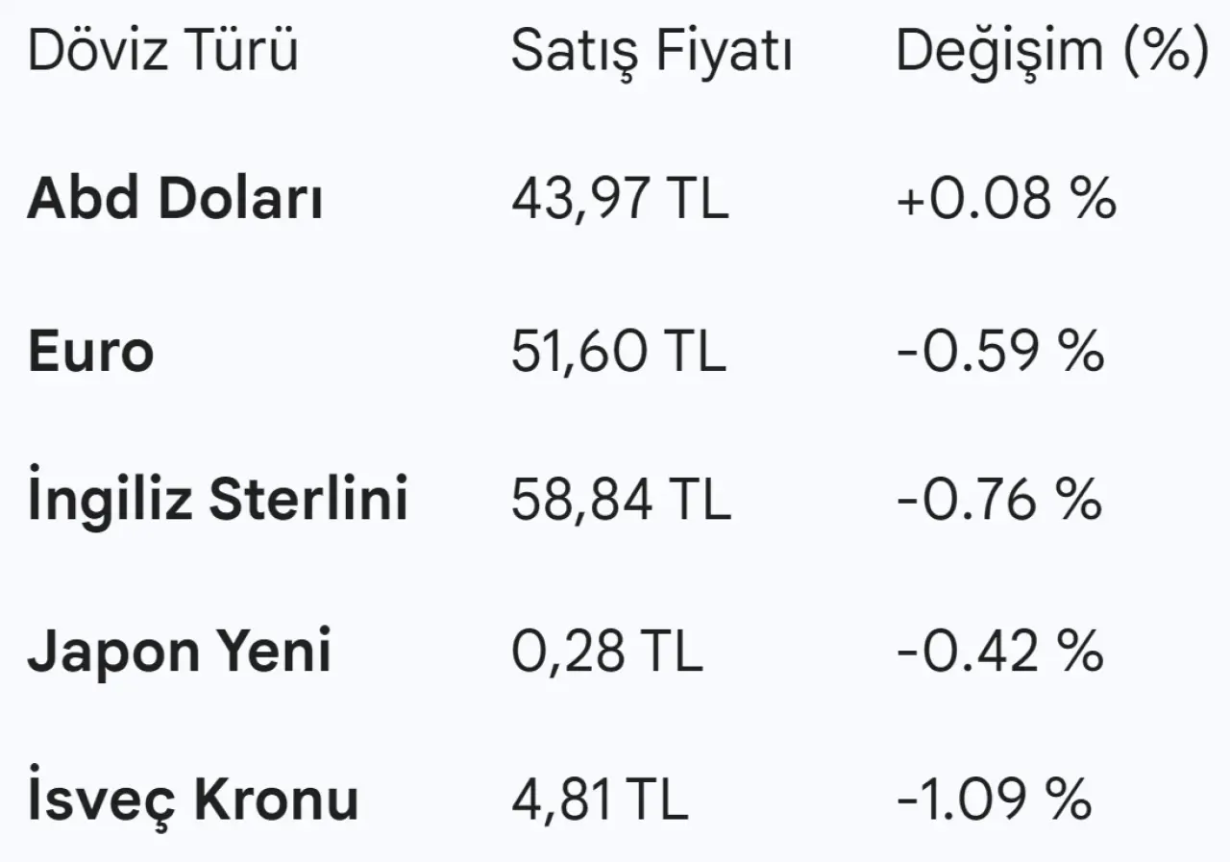This screenshot has width=1230, height=862.
Task: Pick the İsveç Kronu currency label
Action: [x=192, y=800]
